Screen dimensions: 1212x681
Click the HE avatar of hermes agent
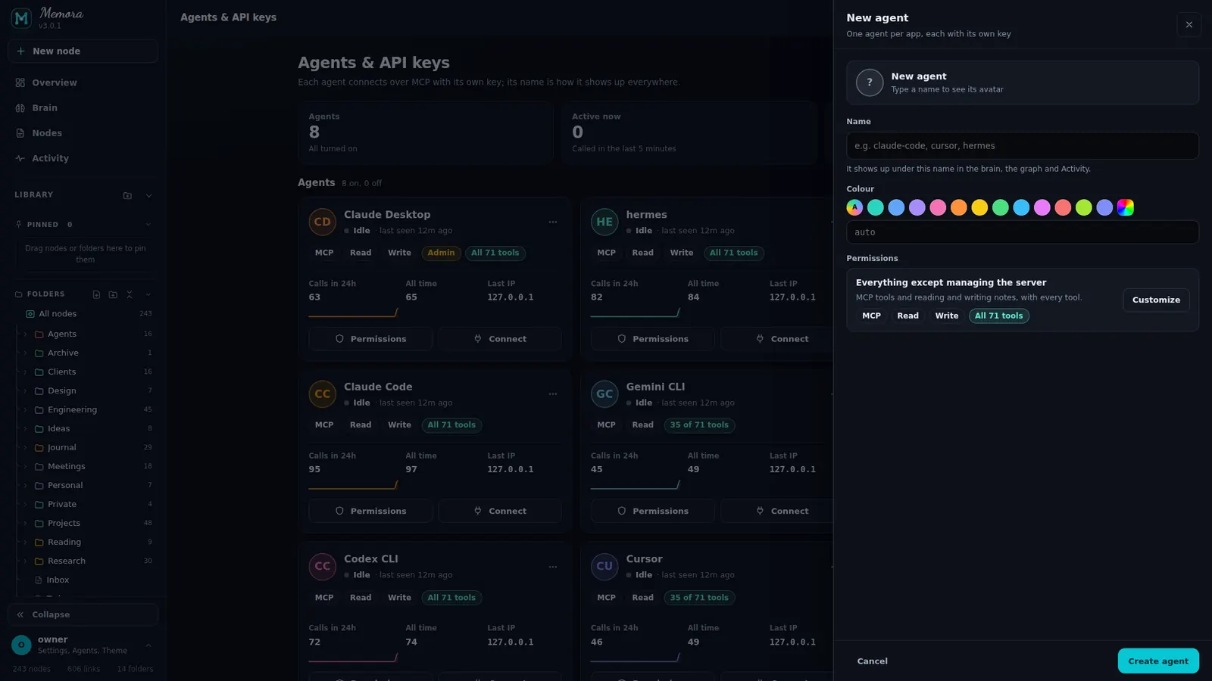click(x=604, y=222)
